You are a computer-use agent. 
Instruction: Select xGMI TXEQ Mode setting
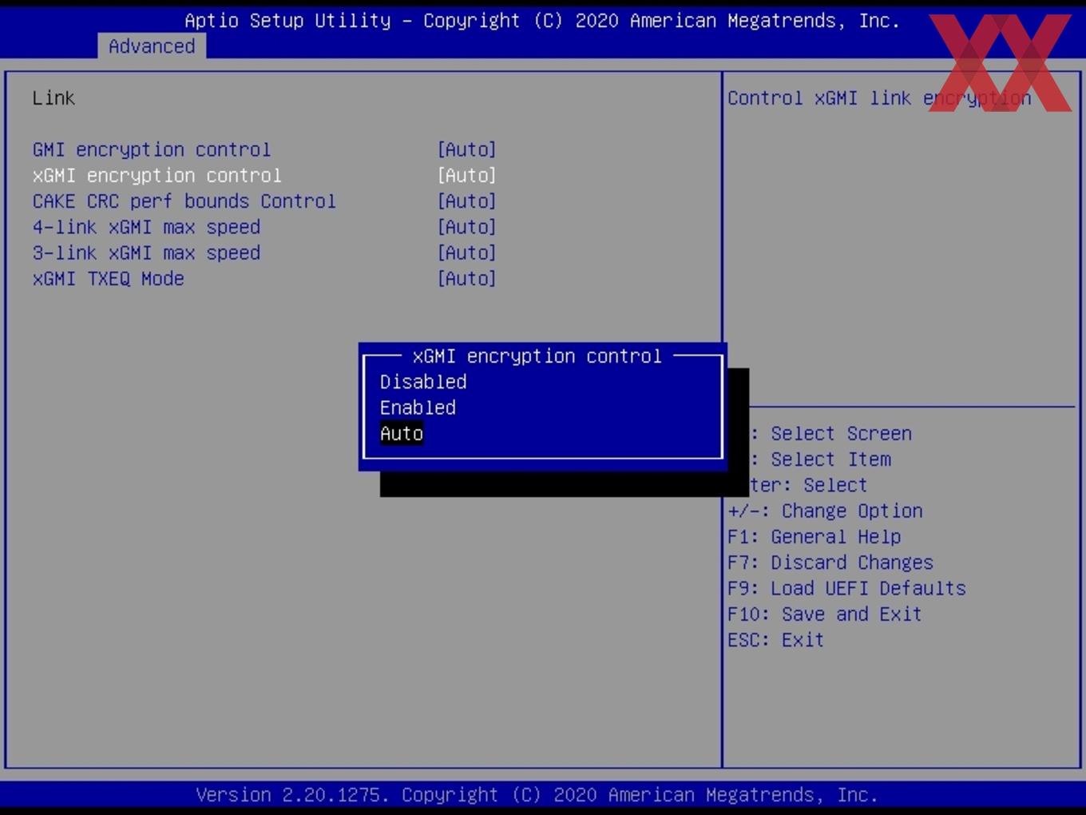pos(109,279)
